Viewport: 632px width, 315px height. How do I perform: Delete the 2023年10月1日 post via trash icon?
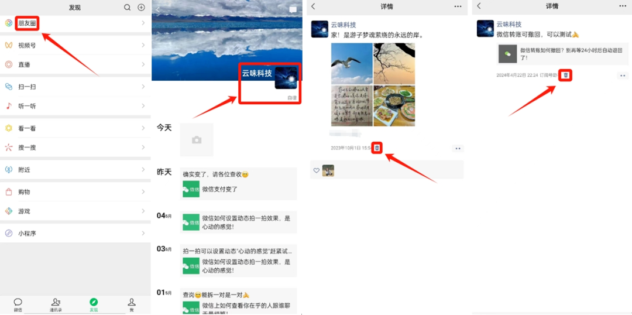(377, 148)
